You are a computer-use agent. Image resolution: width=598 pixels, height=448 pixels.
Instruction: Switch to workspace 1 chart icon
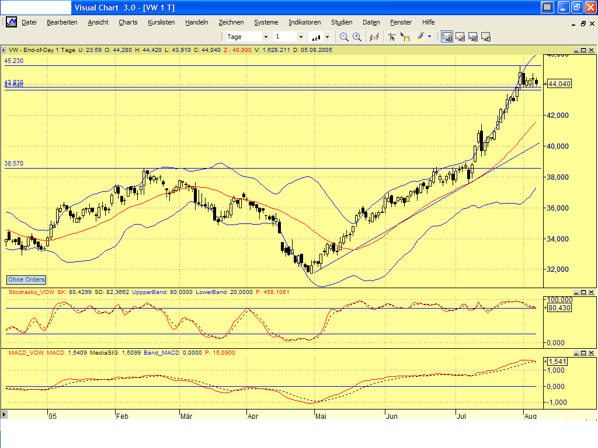(447, 37)
